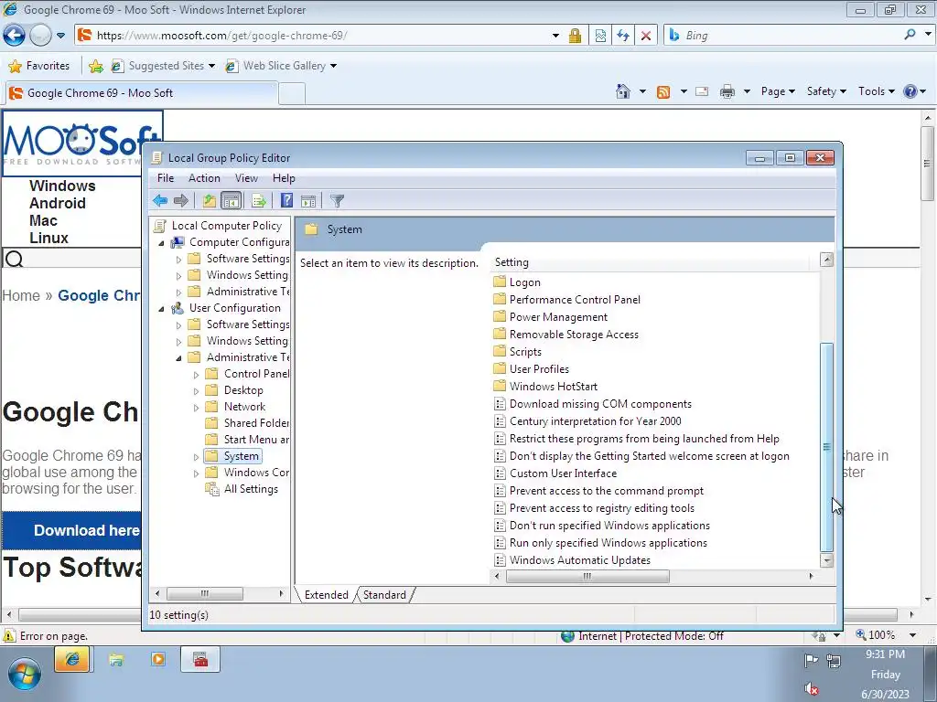This screenshot has width=937, height=702.
Task: Open the IE Tools dropdown menu
Action: coord(876,91)
